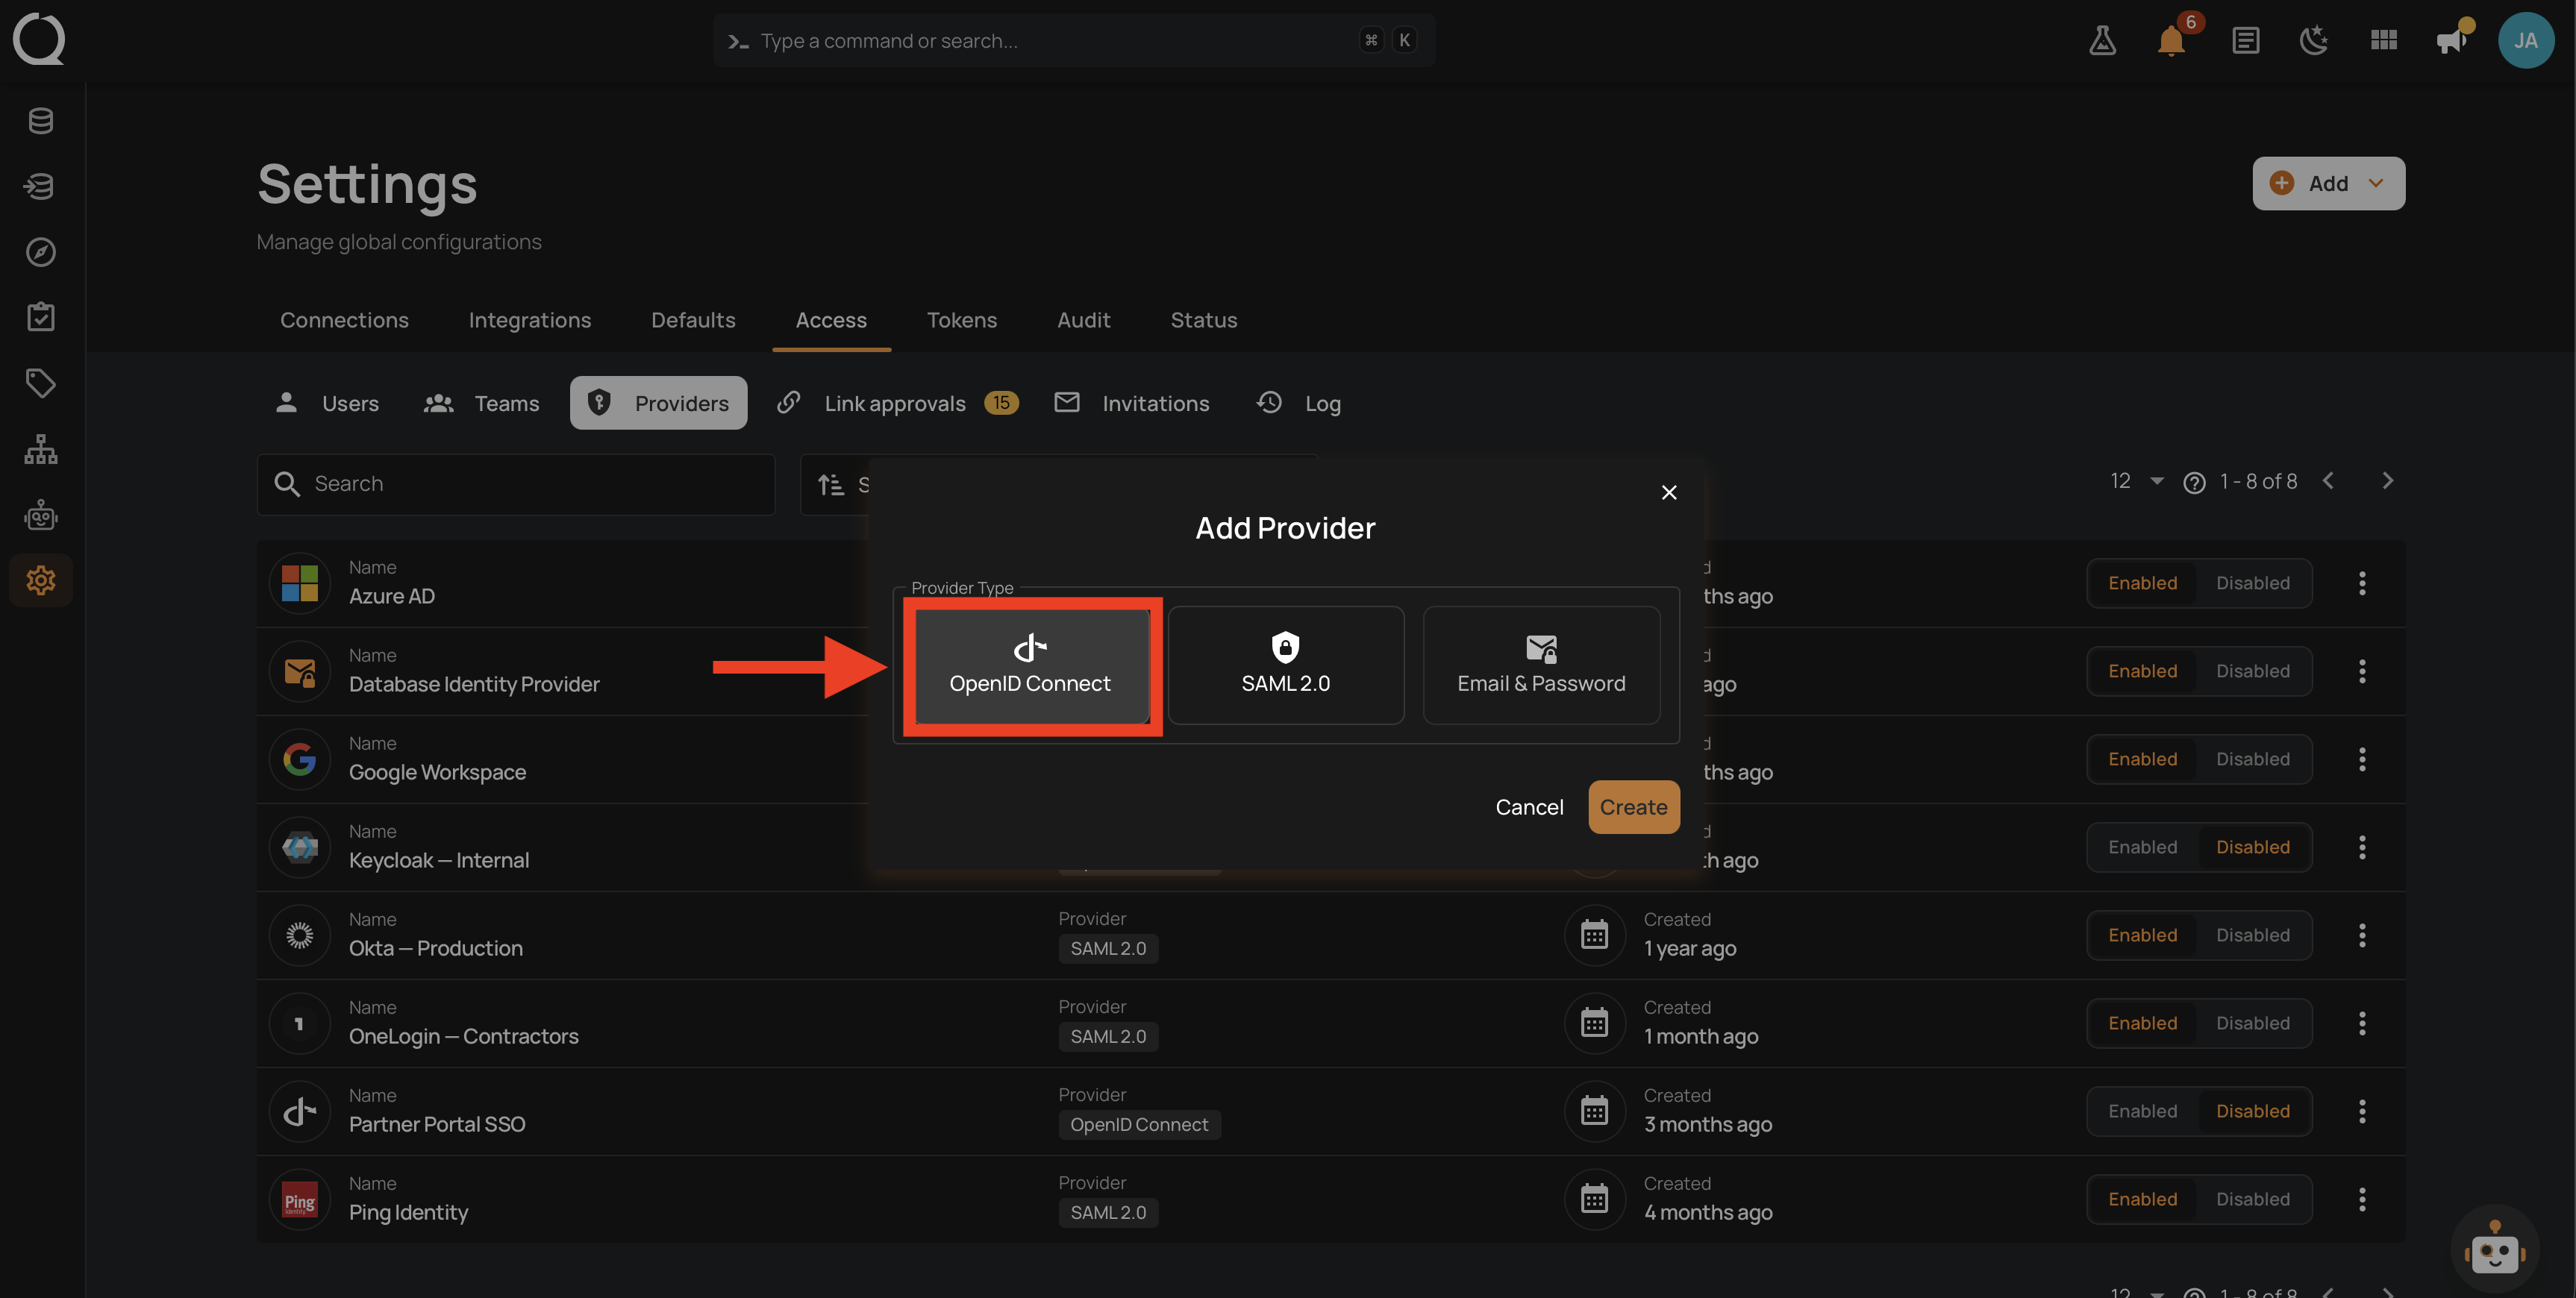Switch to the Tokens tab
The image size is (2576, 1298).
962,320
